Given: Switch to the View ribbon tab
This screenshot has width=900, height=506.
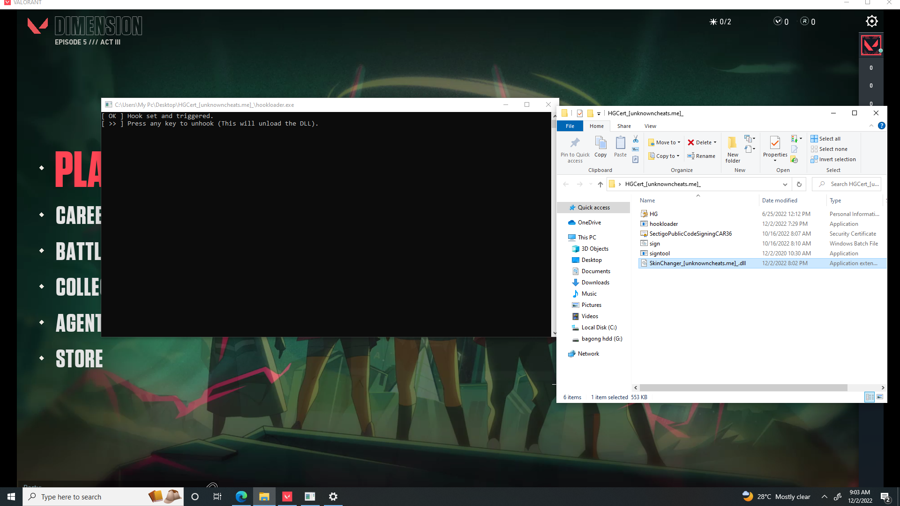Looking at the screenshot, I should [650, 126].
